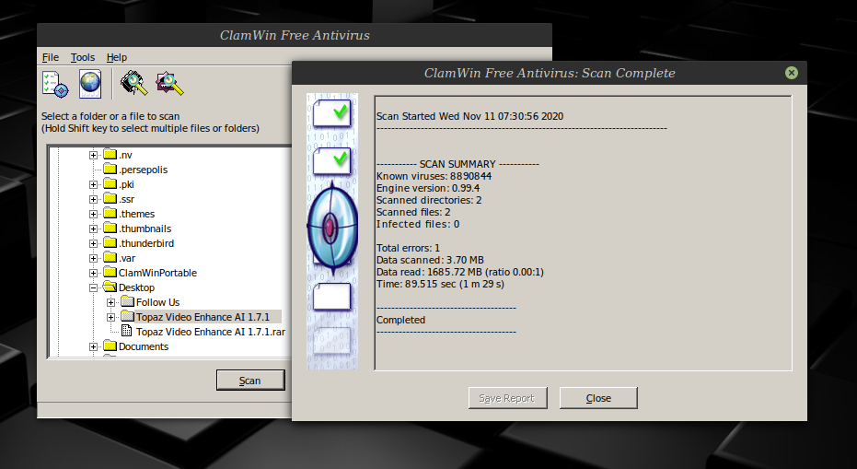
Task: Select Topaz Video Enhance AI 1.7.1 folder
Action: tap(203, 317)
